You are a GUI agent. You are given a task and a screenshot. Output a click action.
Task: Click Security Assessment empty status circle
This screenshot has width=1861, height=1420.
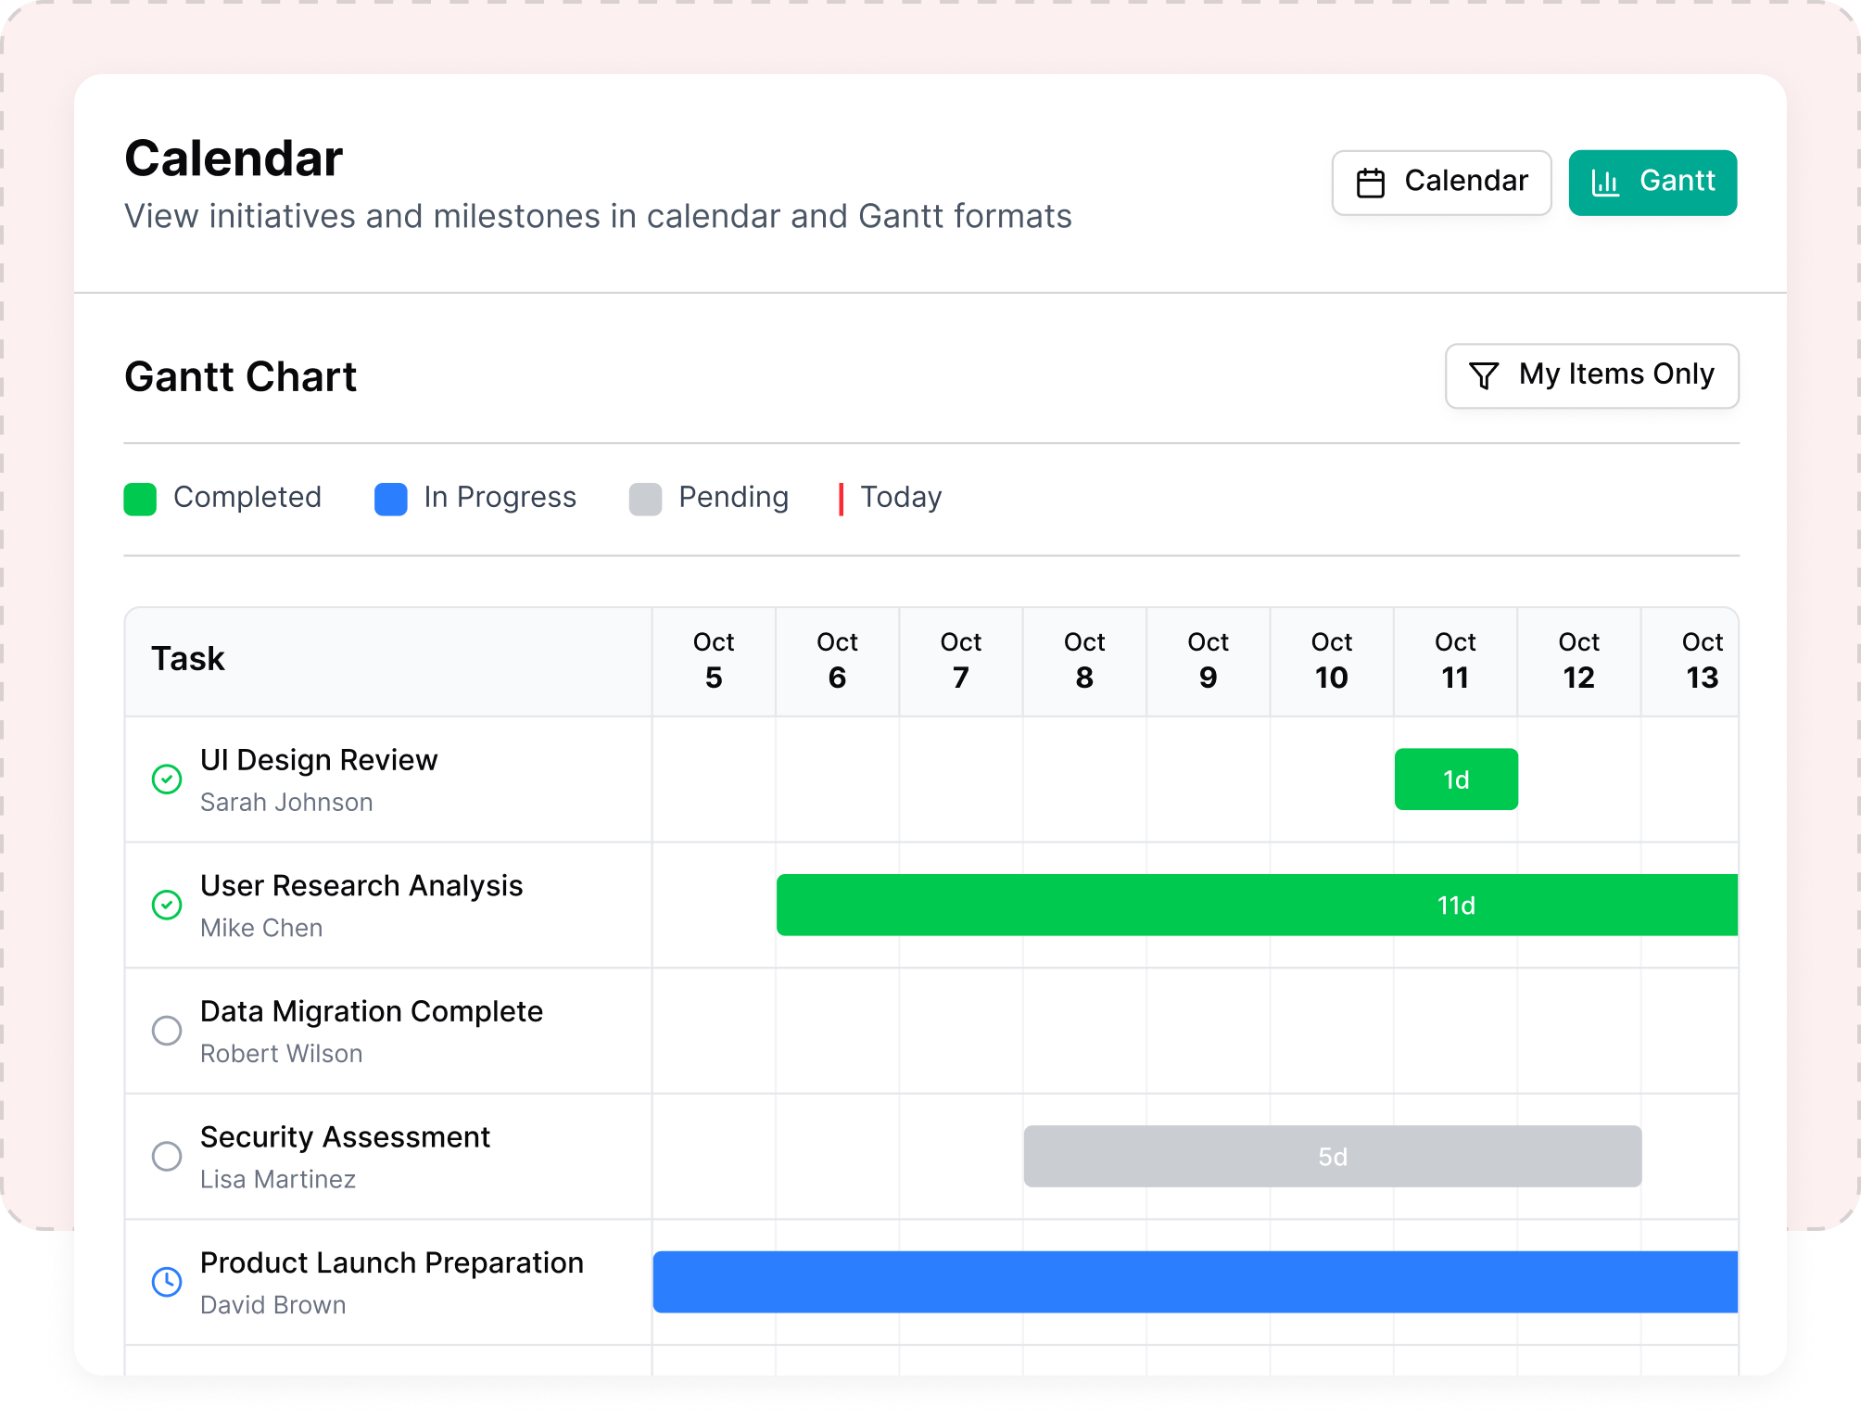[167, 1156]
